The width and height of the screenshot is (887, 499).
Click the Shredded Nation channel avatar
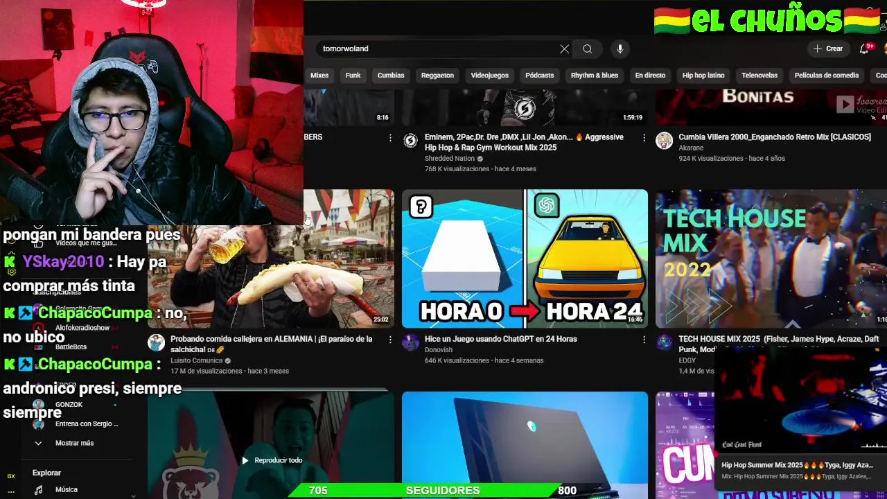pyautogui.click(x=410, y=141)
